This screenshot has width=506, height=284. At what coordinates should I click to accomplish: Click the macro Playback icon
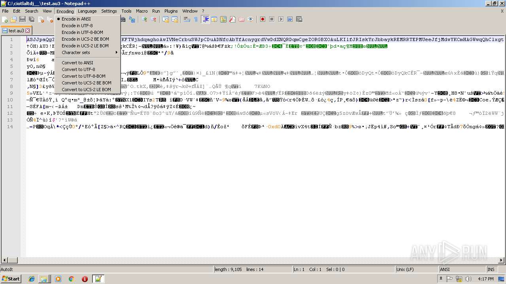click(281, 19)
